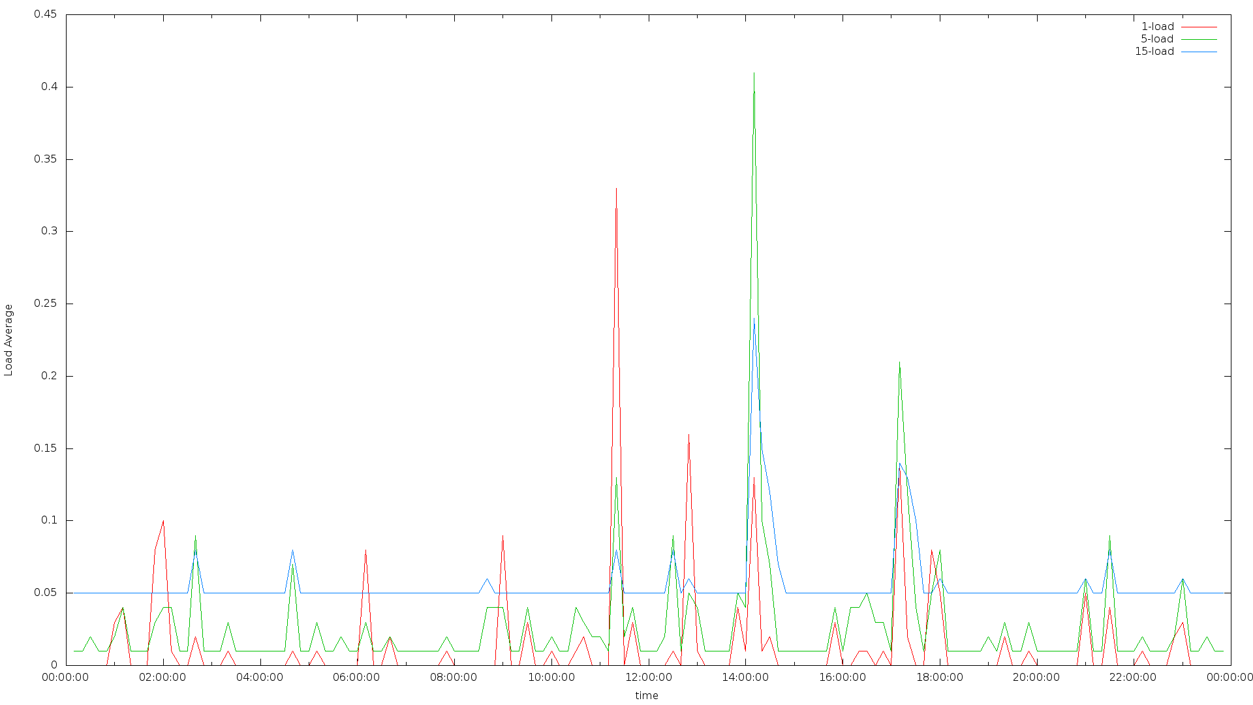Click the green peak reaching 0.21
Image resolution: width=1253 pixels, height=705 pixels.
click(x=899, y=363)
